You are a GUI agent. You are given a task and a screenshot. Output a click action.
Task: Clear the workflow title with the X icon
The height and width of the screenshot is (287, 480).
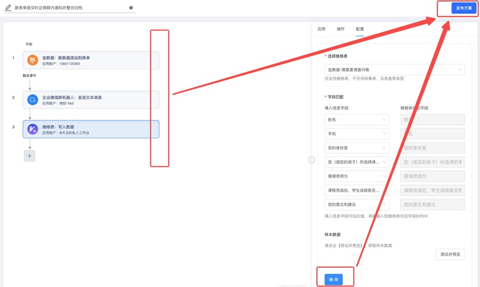[131, 8]
